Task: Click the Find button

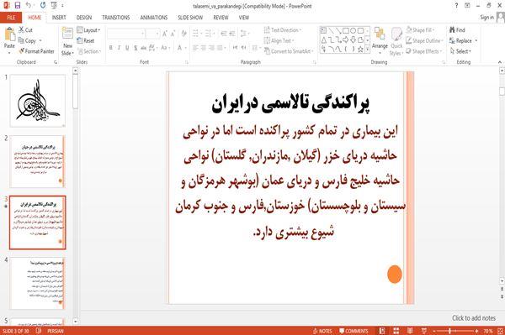Action: [457, 30]
